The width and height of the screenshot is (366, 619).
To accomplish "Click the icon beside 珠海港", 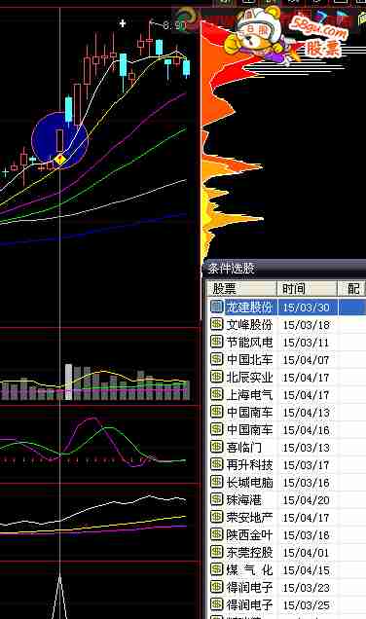I will (216, 499).
